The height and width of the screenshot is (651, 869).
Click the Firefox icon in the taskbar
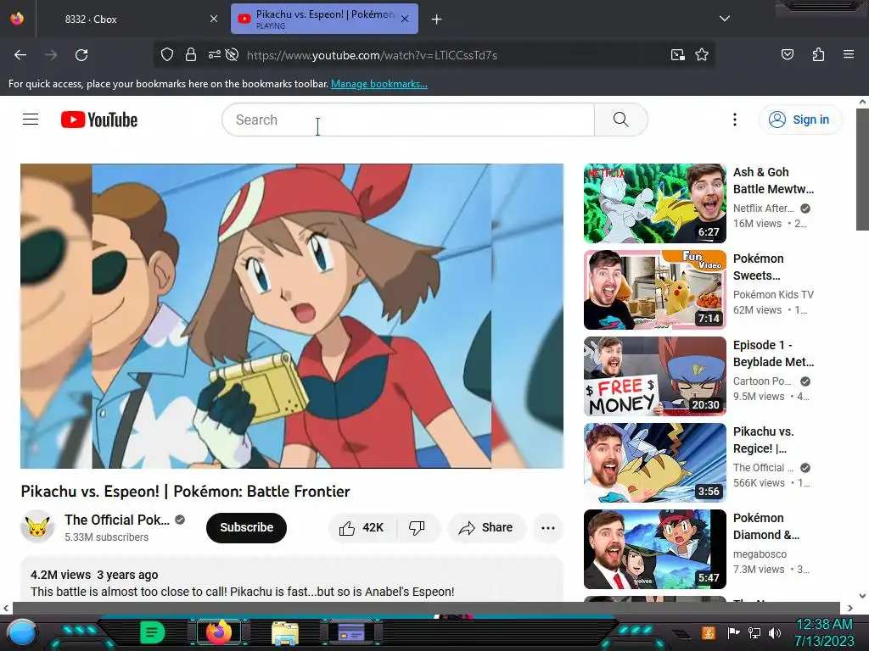tap(219, 632)
